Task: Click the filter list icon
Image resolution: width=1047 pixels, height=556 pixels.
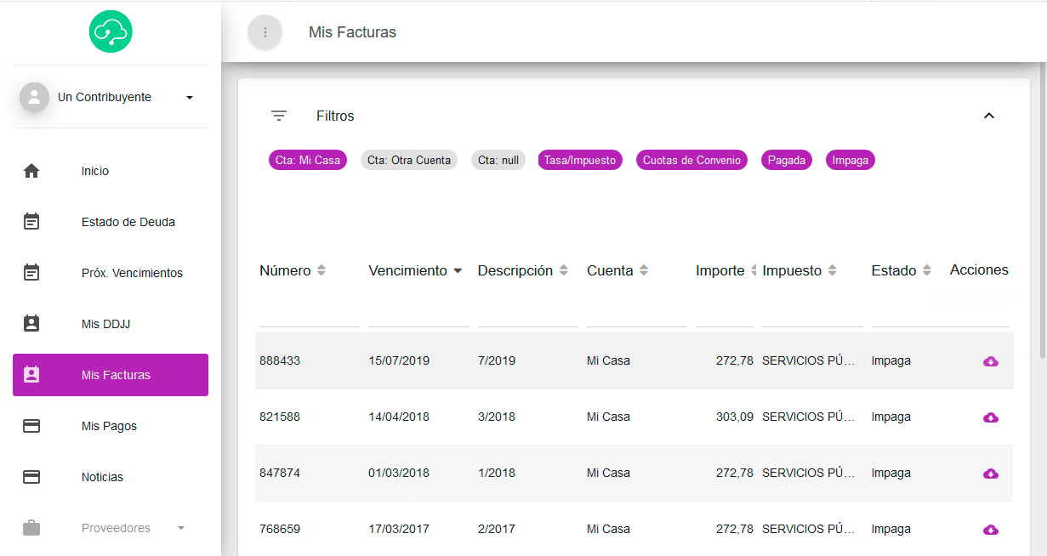Action: (x=279, y=116)
